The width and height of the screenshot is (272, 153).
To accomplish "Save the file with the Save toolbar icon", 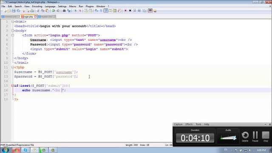I will [14, 11].
